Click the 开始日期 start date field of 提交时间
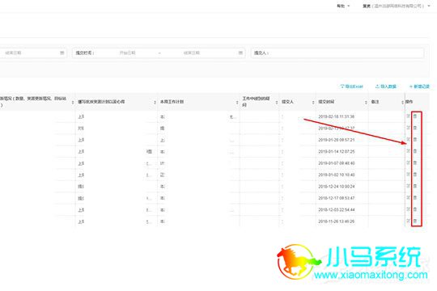The width and height of the screenshot is (437, 291). pos(128,53)
